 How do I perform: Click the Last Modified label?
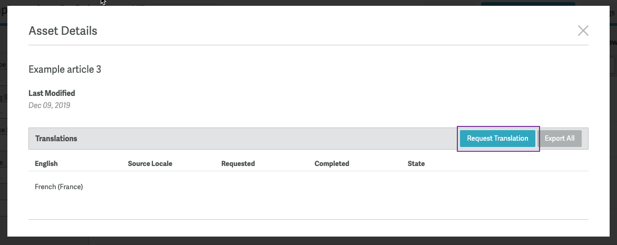pyautogui.click(x=52, y=93)
